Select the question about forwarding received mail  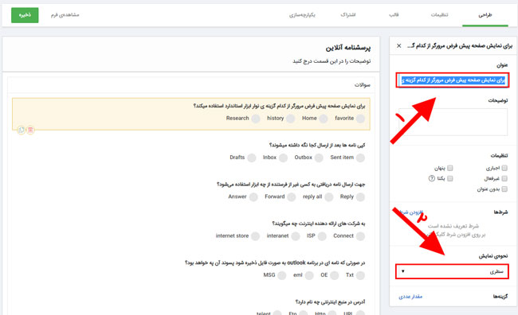(x=291, y=185)
